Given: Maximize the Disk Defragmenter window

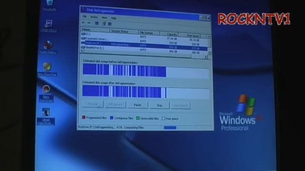Looking at the screenshot, I should tap(204, 18).
